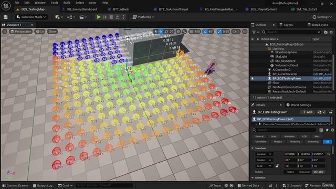The height and width of the screenshot is (189, 336).
Task: Switch to EQS_PlayerContext tab
Action: [x=264, y=9]
